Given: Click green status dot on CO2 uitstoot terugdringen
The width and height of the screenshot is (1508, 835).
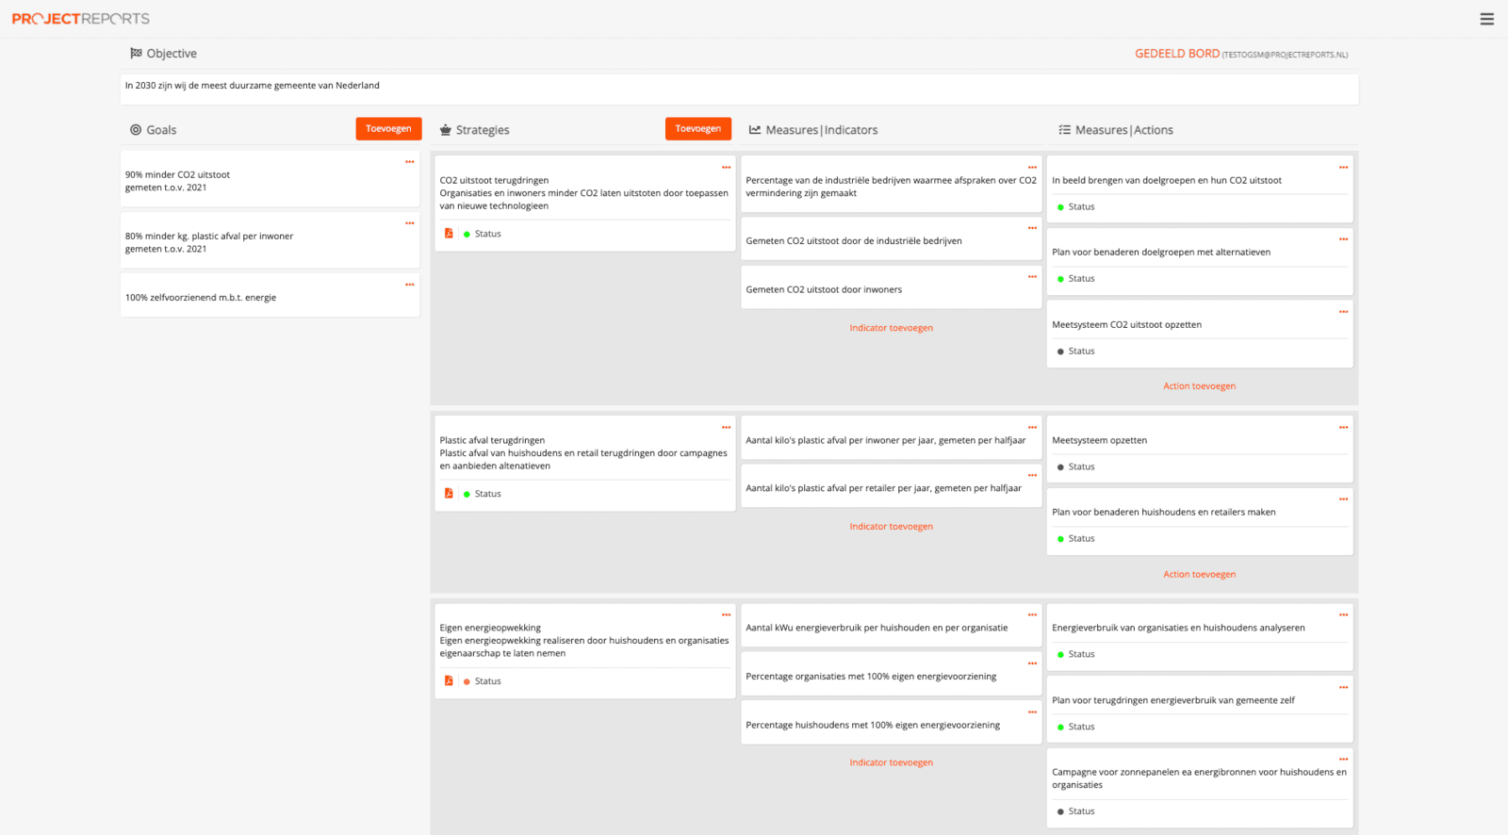Looking at the screenshot, I should coord(467,235).
